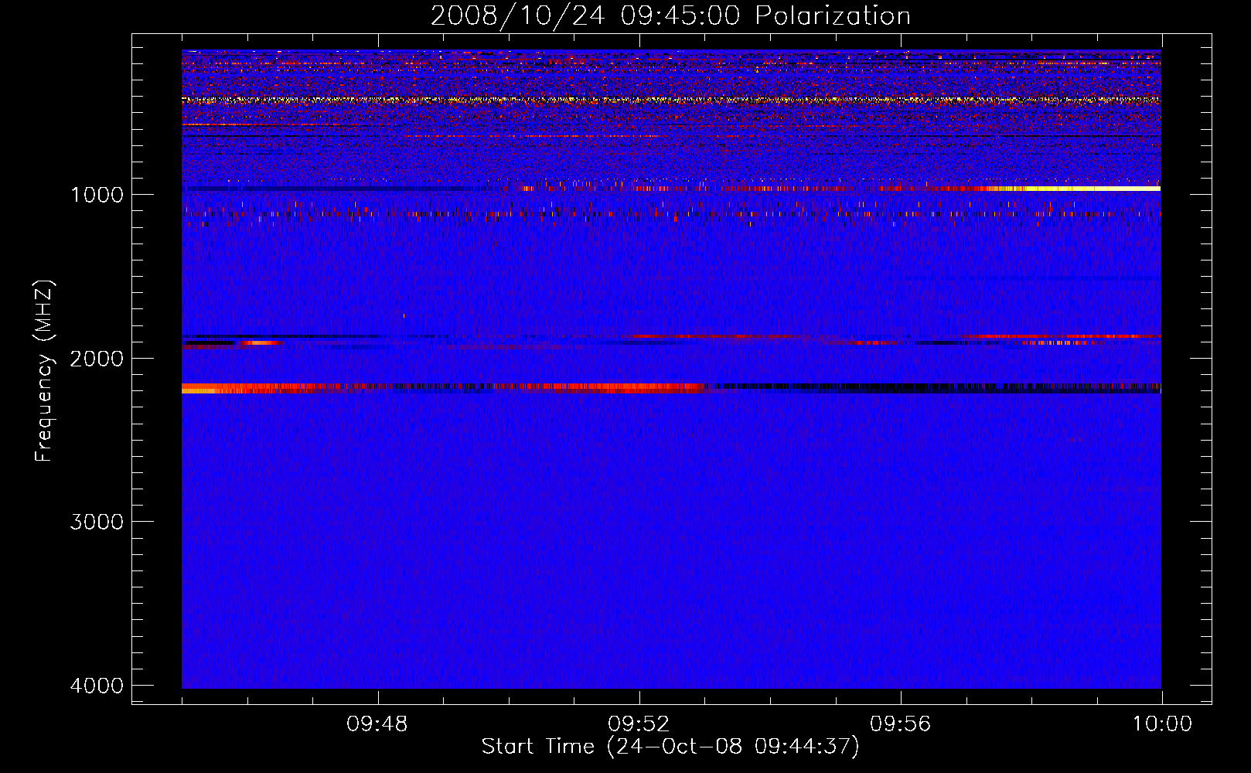Click the 'Frequency (MHZ)' y-axis title
This screenshot has height=773, width=1251.
pos(44,371)
